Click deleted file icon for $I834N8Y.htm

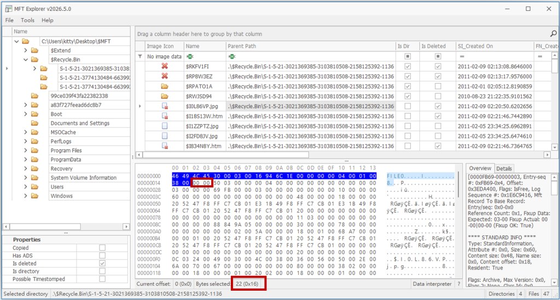[x=165, y=146]
